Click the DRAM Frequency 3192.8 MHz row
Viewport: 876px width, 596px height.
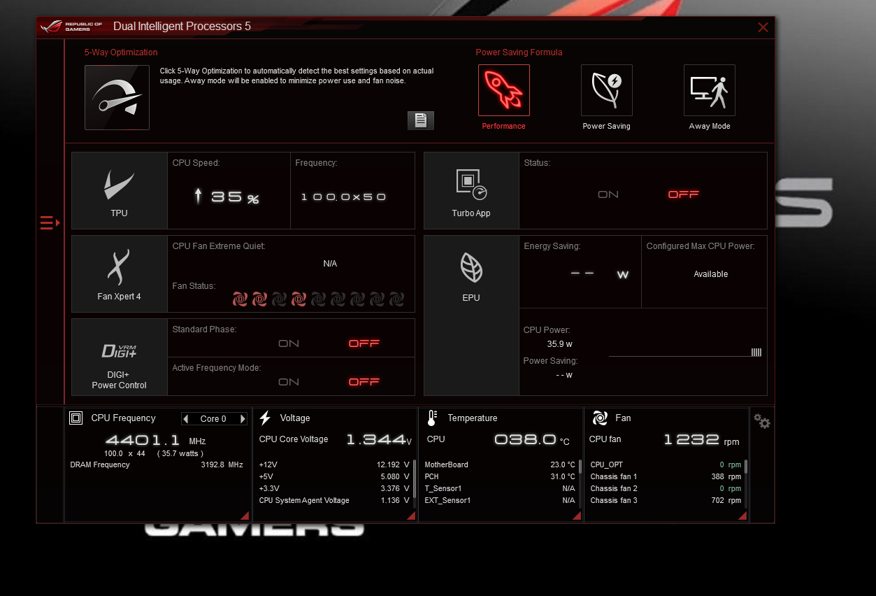(157, 464)
